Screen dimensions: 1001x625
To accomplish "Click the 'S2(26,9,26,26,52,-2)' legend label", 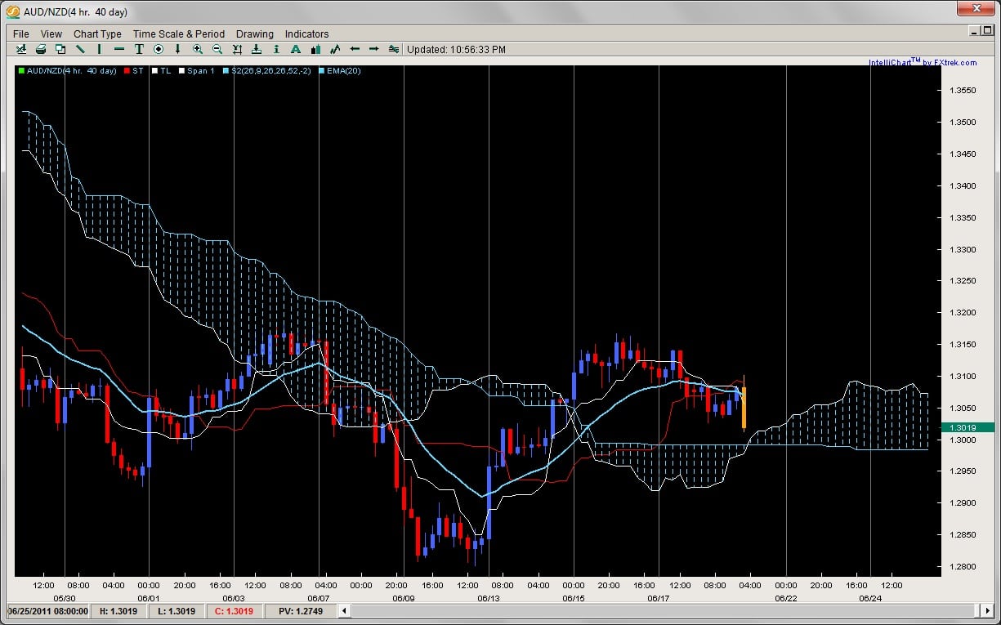I will 271,71.
